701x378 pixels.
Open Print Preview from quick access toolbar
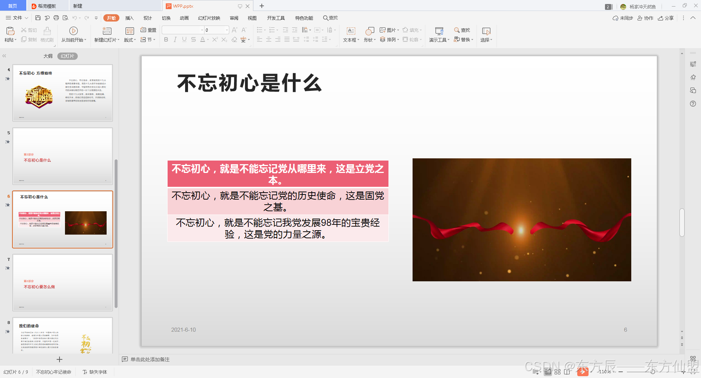click(x=65, y=18)
